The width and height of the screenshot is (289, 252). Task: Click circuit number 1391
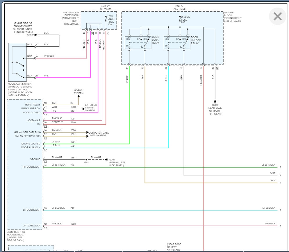[x=73, y=142]
